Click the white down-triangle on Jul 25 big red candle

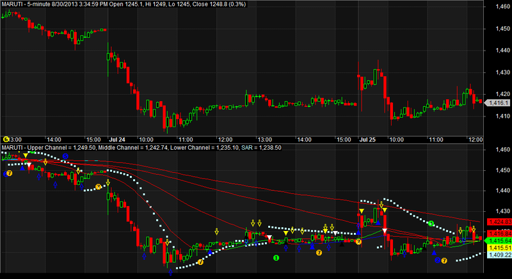click(x=385, y=231)
